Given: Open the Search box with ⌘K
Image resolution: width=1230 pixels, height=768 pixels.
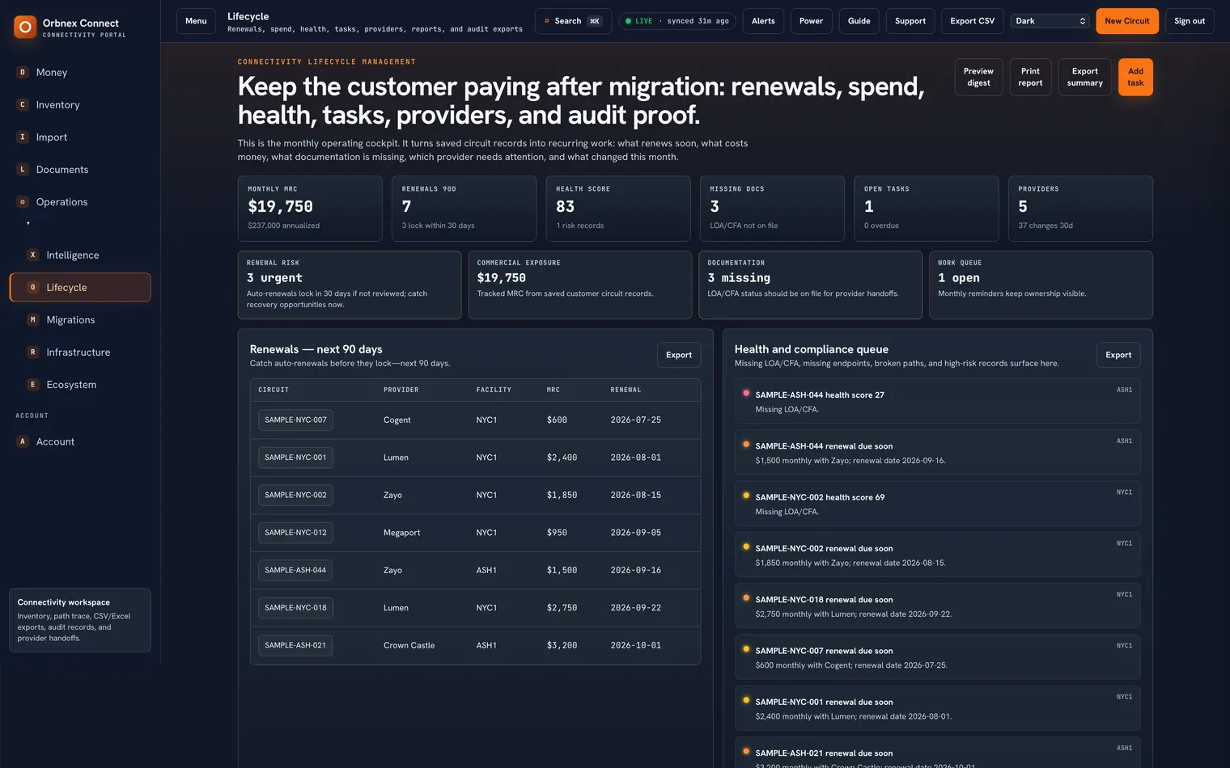Looking at the screenshot, I should coord(573,21).
